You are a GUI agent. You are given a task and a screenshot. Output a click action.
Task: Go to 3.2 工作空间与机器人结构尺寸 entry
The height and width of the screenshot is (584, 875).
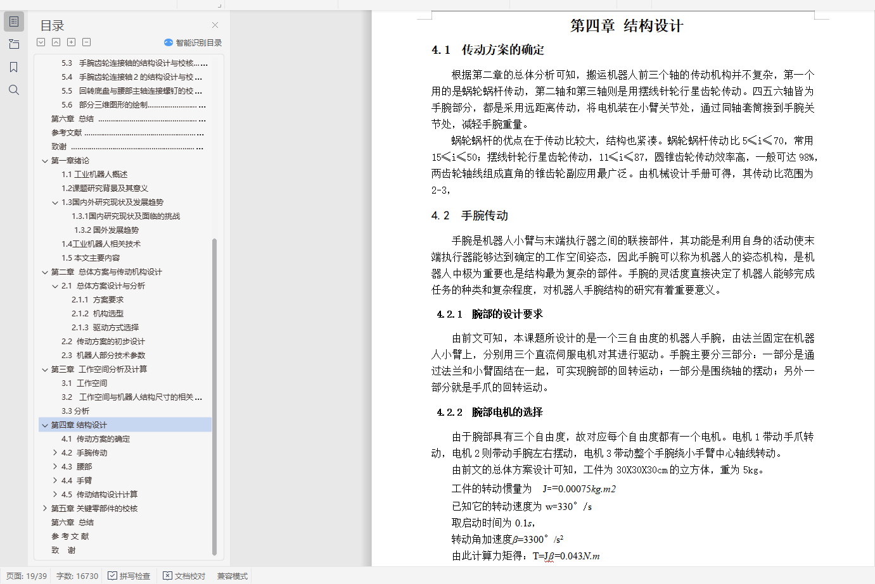tap(132, 397)
